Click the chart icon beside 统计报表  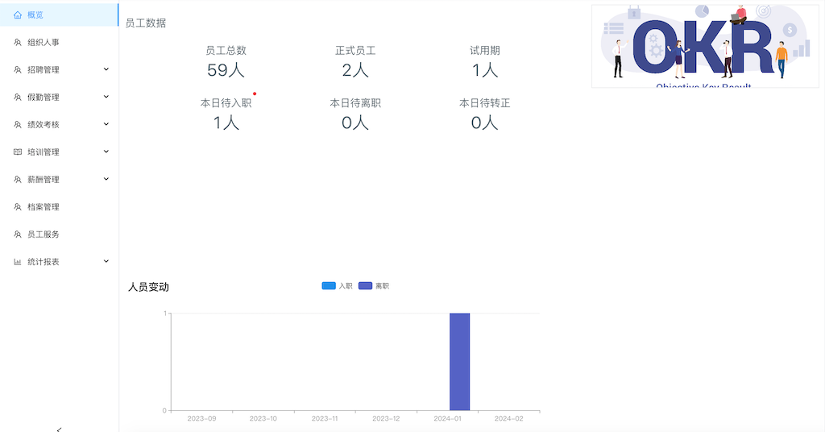(18, 261)
